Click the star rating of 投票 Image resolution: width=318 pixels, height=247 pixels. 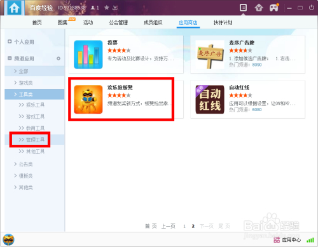(x=119, y=50)
